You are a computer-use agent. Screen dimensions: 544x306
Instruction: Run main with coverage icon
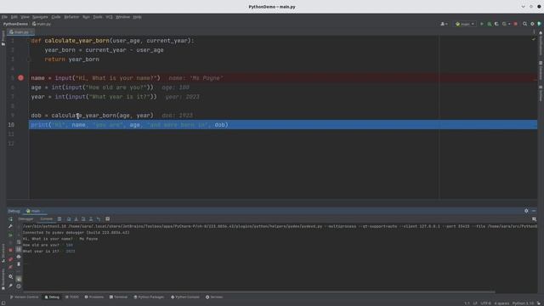[x=496, y=24]
